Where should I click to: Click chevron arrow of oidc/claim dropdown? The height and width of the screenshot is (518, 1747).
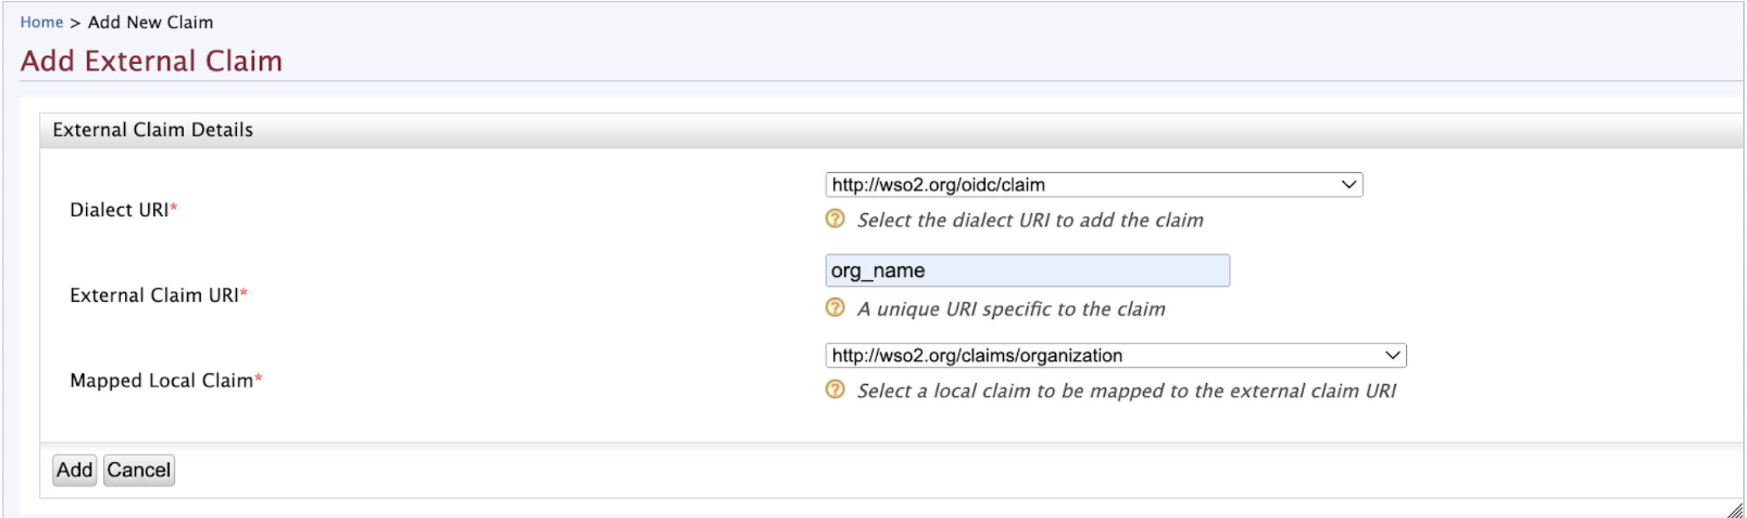click(1348, 185)
